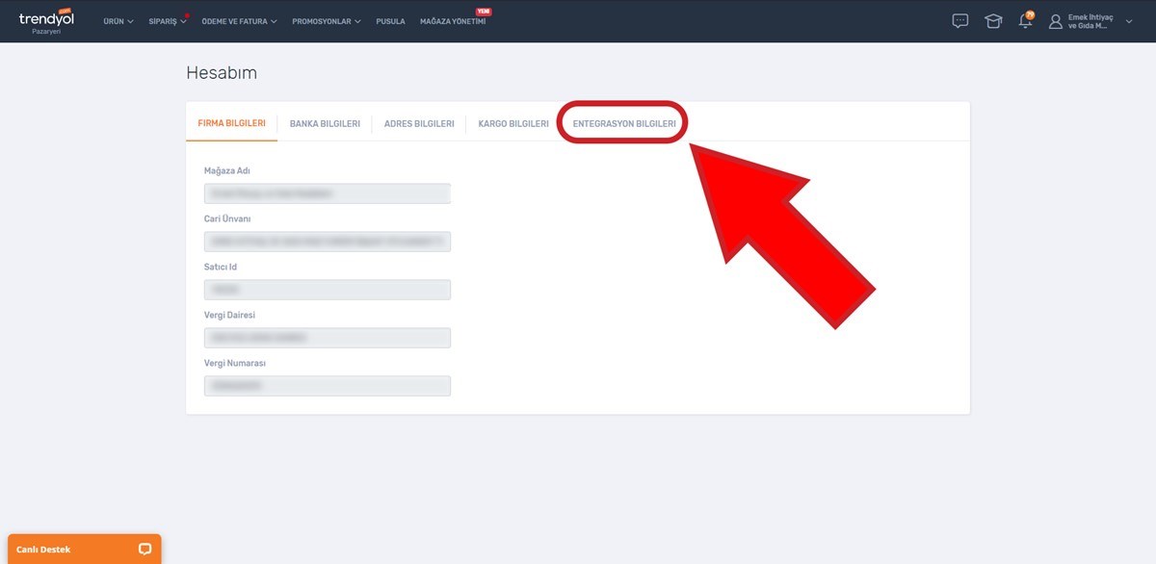The width and height of the screenshot is (1156, 564).
Task: Expand the PROMOSYONLAR menu
Action: pyautogui.click(x=327, y=21)
